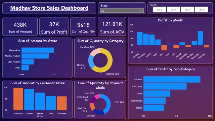The width and height of the screenshot is (215, 121).
Task: Click the 438K Sum of Amount card
Action: pyautogui.click(x=20, y=27)
